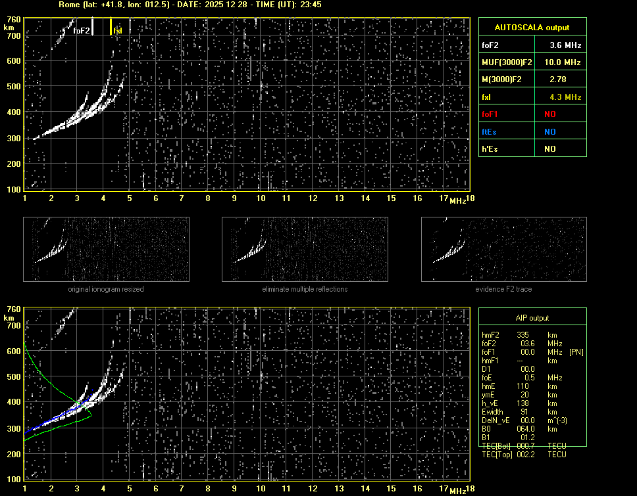Screen dimensions: 637x496
Task: Click the yellow fxI 4.3 MHz value
Action: point(565,97)
